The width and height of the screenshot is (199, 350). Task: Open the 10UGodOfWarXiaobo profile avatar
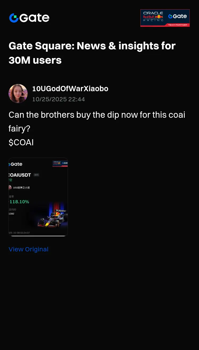click(x=18, y=94)
